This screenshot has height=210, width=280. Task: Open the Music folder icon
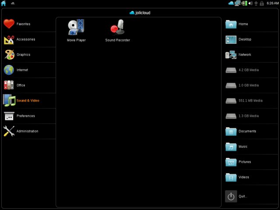(231, 147)
